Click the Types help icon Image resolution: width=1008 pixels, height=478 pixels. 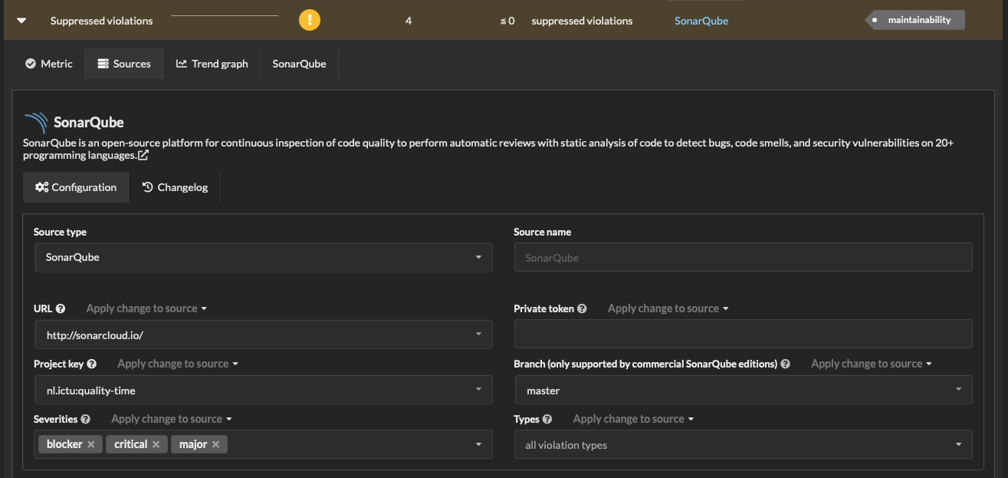tap(547, 419)
